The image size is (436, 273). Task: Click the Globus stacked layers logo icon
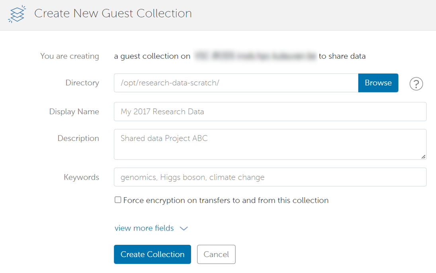[17, 14]
